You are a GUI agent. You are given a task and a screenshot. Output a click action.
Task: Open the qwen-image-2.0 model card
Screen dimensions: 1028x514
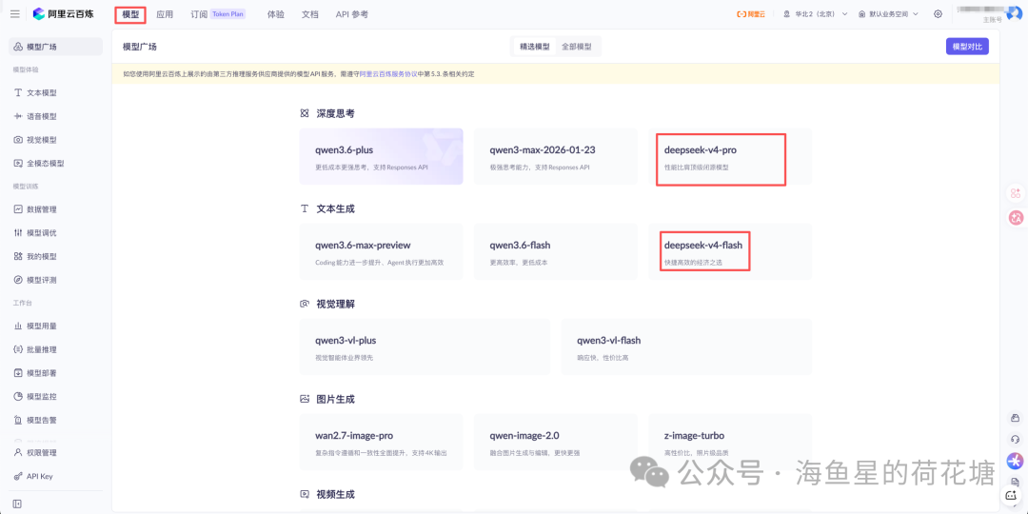pos(555,442)
